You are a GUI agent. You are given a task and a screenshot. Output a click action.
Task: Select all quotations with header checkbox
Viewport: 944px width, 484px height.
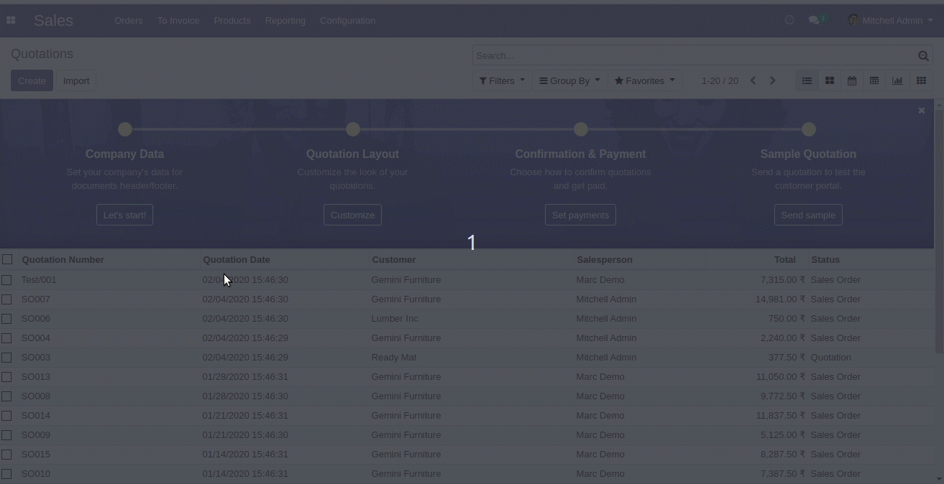(7, 259)
